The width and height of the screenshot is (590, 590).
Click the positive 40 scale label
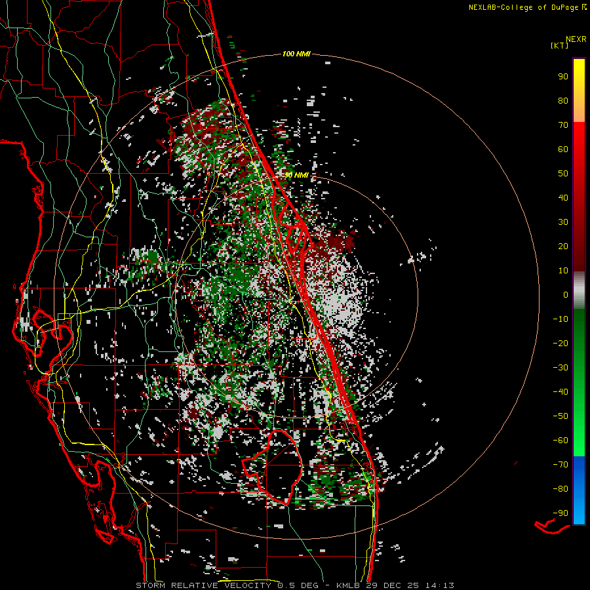pyautogui.click(x=563, y=197)
